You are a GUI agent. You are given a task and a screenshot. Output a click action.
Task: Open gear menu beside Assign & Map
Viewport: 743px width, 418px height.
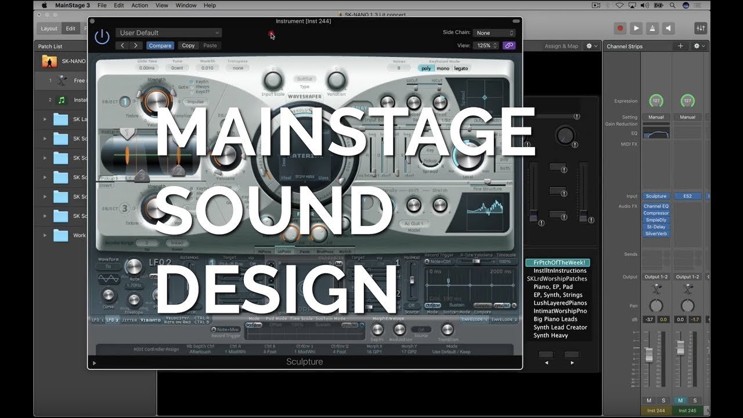(x=591, y=46)
